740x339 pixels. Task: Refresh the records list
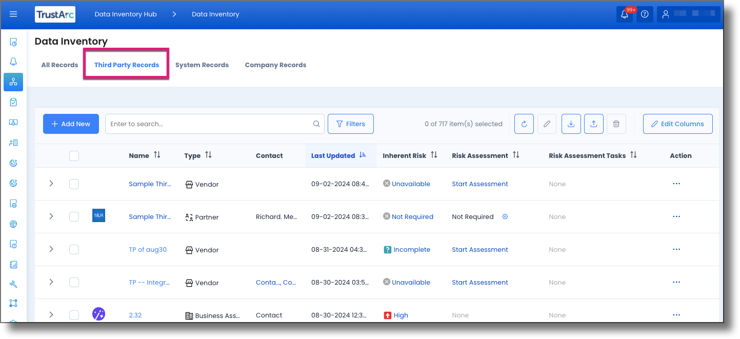[524, 124]
